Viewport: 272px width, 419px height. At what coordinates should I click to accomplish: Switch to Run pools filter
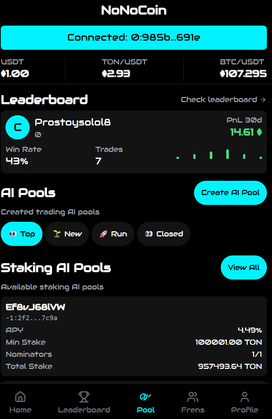[x=113, y=234]
